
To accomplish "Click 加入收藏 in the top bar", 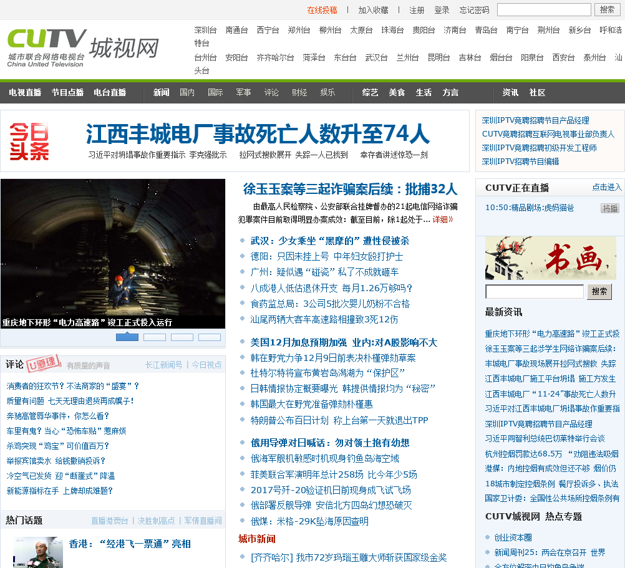I will coord(373,10).
